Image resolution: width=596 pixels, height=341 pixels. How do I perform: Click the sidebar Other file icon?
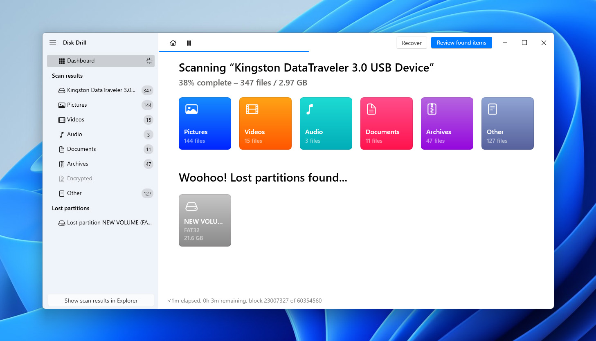62,193
